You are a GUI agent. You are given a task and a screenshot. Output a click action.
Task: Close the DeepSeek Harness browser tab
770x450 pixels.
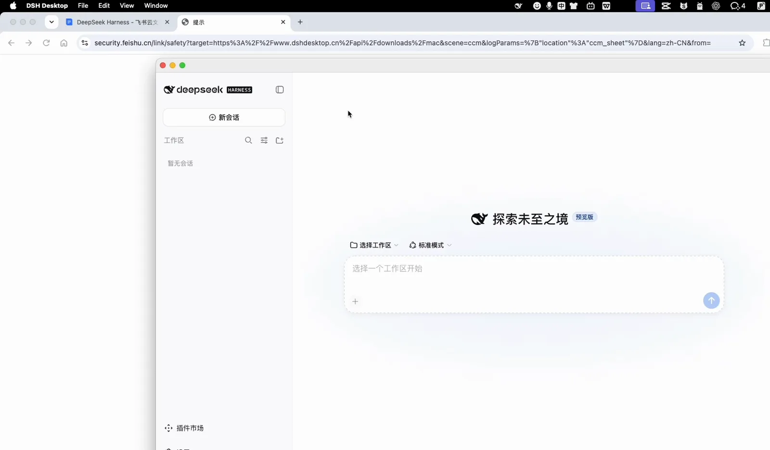(167, 22)
